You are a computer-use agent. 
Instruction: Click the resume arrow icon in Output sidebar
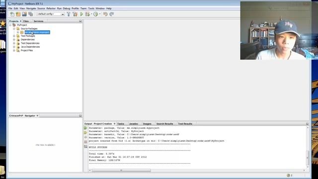point(85,137)
